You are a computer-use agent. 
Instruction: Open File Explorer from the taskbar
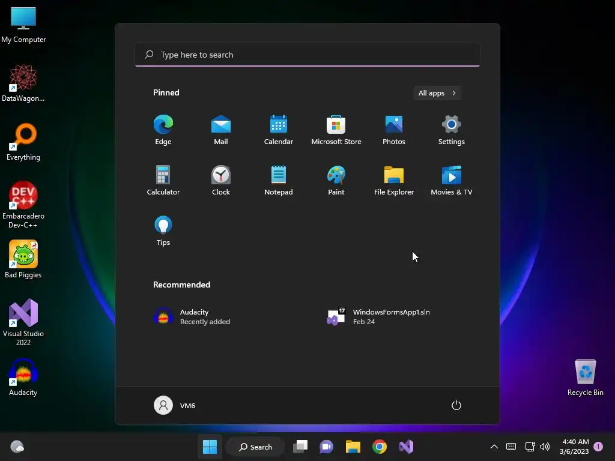353,447
